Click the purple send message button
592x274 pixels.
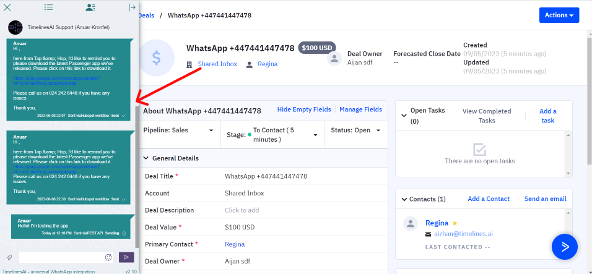(x=126, y=257)
